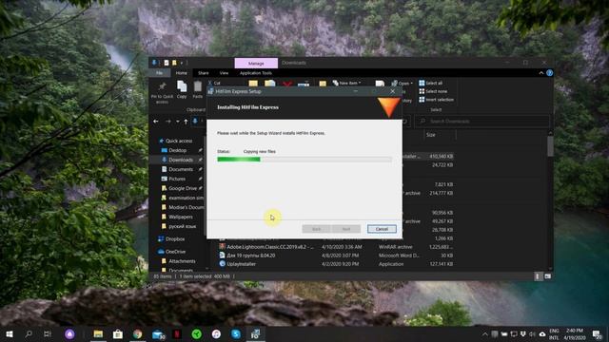Open Microsoft Store from the taskbar
609x342 pixels.
pyautogui.click(x=118, y=333)
